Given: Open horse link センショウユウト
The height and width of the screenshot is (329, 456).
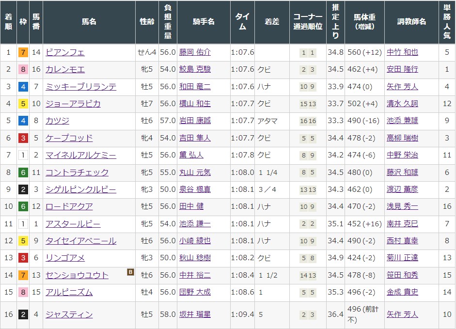Looking at the screenshot, I should pyautogui.click(x=77, y=275).
